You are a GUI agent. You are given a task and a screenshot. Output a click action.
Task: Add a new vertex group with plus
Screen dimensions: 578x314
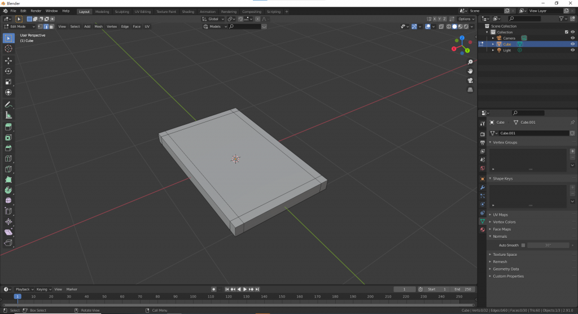pos(572,151)
